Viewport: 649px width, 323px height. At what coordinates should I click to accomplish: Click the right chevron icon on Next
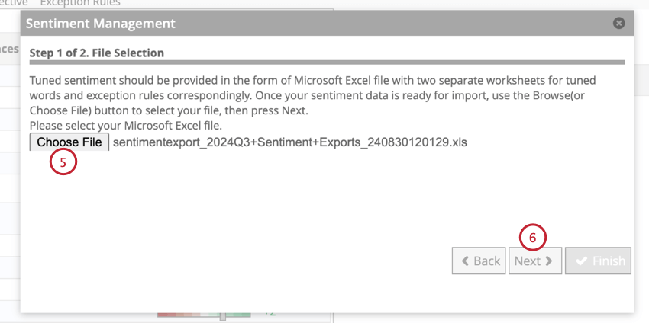pos(550,261)
